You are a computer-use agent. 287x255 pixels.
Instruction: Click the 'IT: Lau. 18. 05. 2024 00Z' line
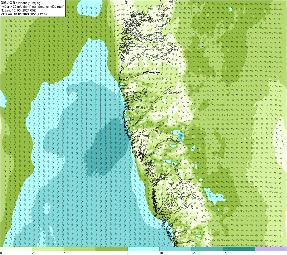pyautogui.click(x=18, y=10)
